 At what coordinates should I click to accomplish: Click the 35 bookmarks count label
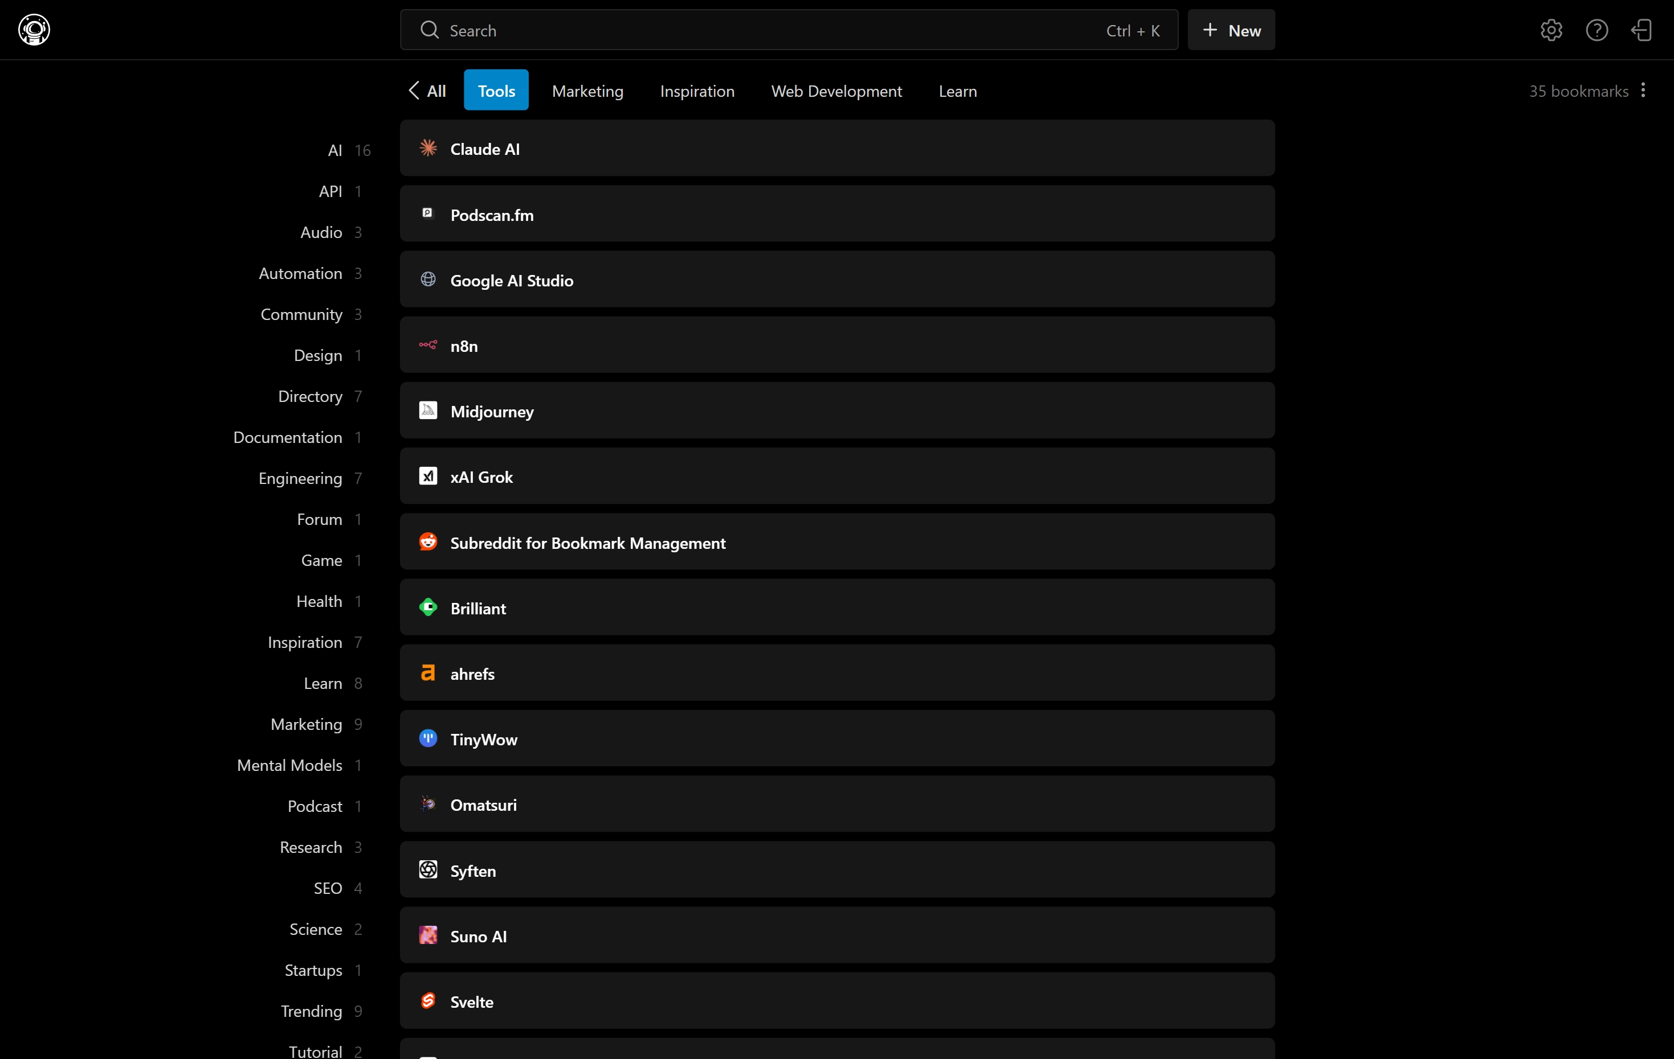tap(1578, 91)
